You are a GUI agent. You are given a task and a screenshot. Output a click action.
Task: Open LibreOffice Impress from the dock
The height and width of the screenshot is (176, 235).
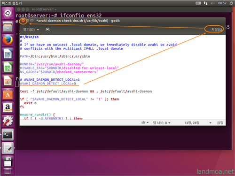tap(8, 81)
